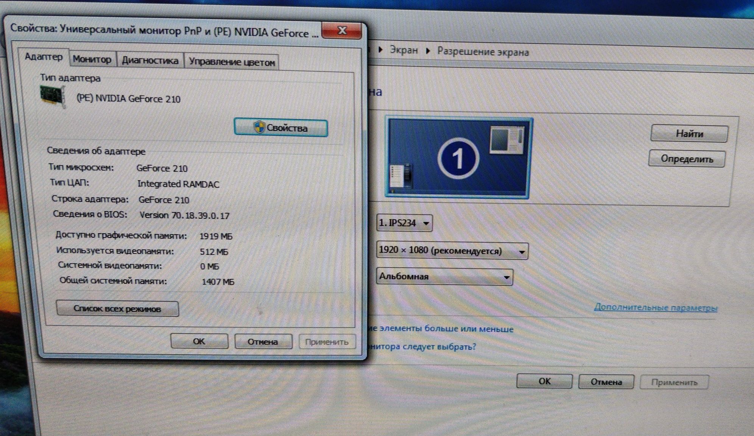Click the Найти button
754x436 pixels.
coord(689,134)
